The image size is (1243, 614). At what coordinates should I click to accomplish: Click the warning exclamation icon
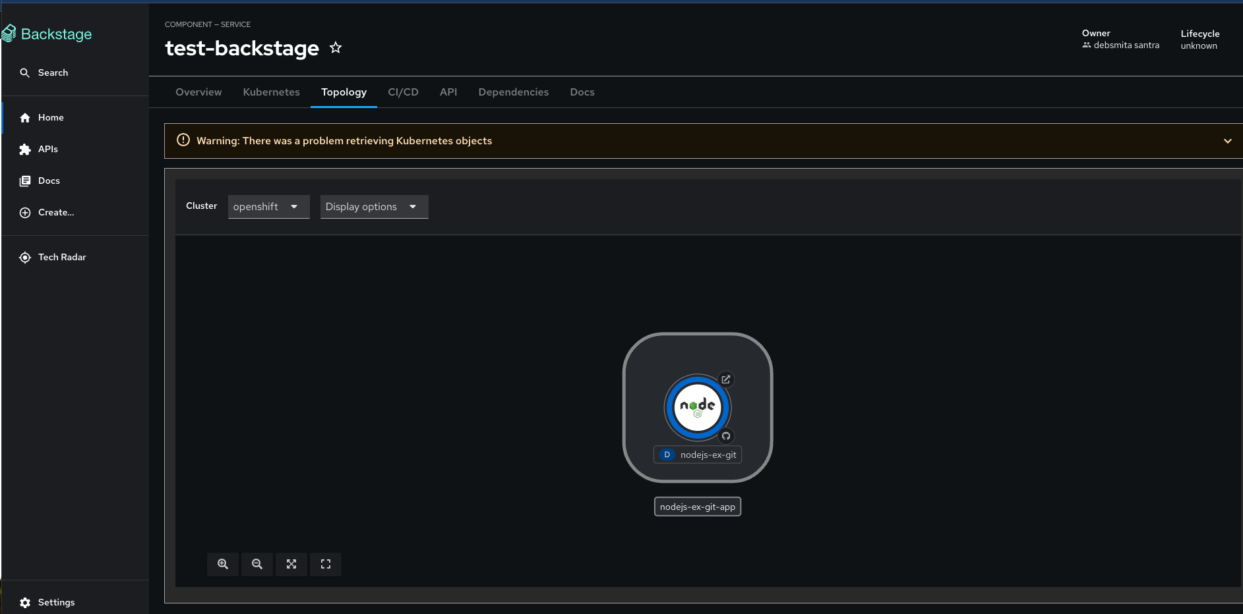tap(183, 140)
